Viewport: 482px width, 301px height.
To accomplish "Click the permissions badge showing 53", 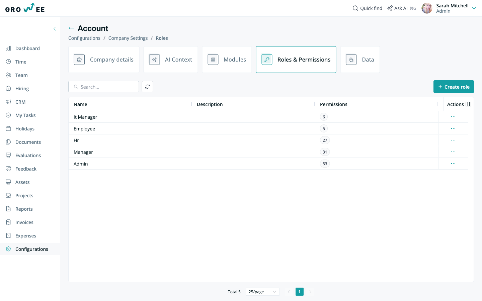I will pos(325,164).
